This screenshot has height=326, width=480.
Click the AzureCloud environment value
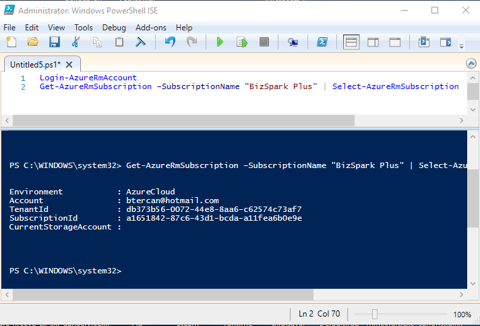pos(150,192)
